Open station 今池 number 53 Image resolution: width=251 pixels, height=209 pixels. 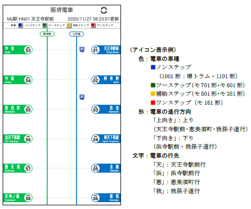pos(18,50)
